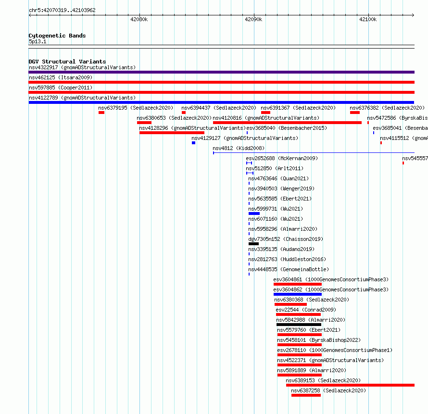Open nsv6380368 (Sedlazeck2020) variant

pos(312,300)
